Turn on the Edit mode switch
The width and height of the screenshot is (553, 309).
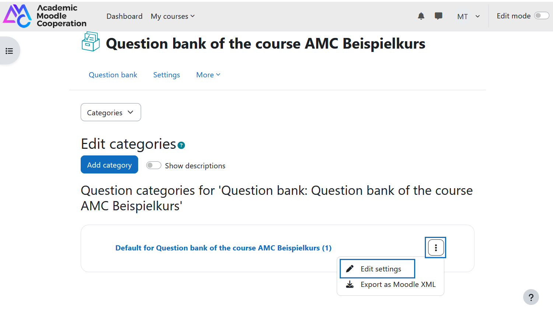[x=542, y=15]
